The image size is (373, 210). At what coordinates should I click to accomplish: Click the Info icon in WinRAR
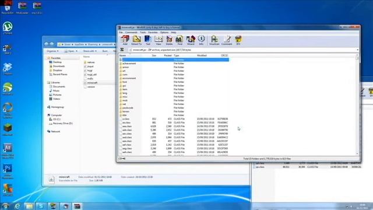(x=201, y=40)
